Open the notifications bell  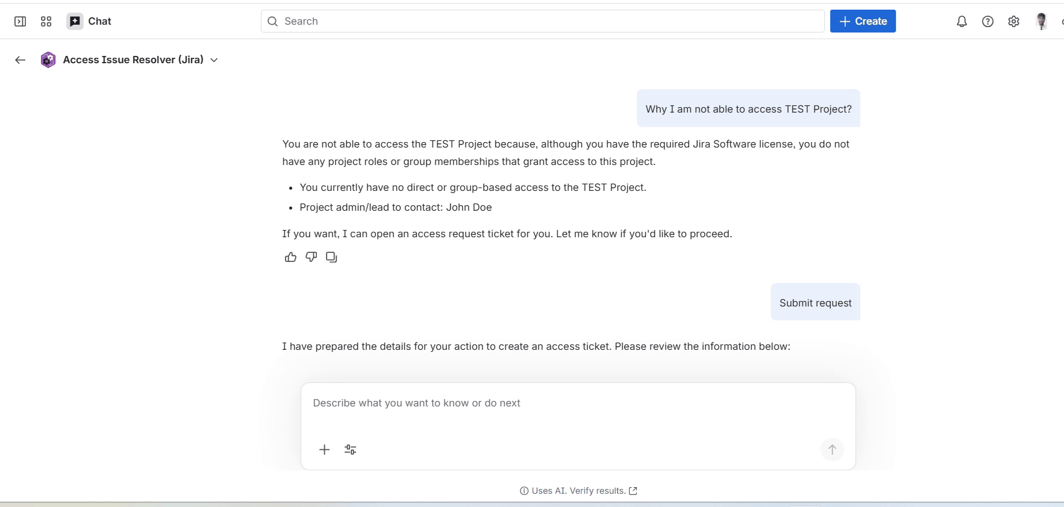pos(962,22)
